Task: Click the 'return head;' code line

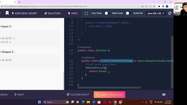Action: pyautogui.click(x=98, y=71)
